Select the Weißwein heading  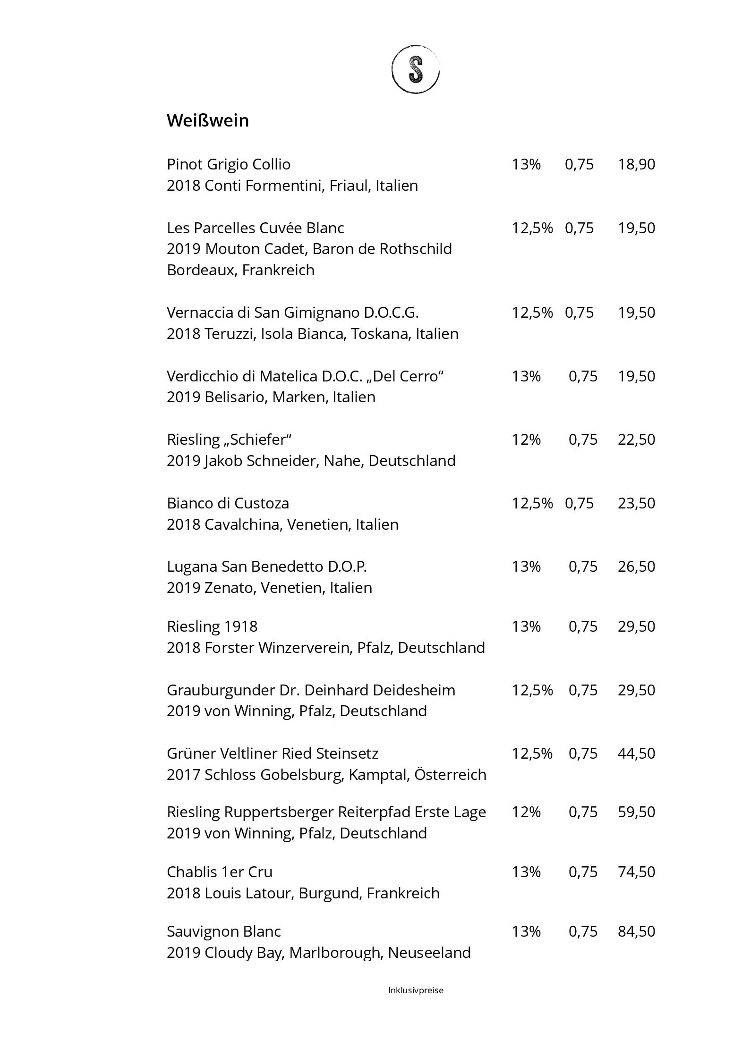pyautogui.click(x=208, y=120)
